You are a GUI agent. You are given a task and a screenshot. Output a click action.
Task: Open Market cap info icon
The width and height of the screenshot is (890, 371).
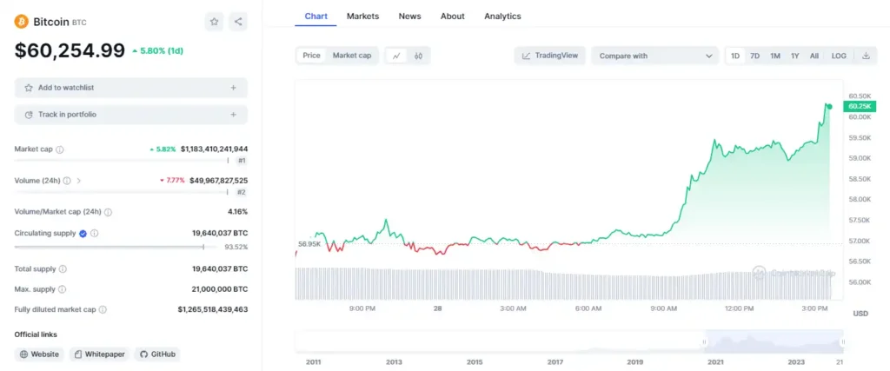[60, 149]
